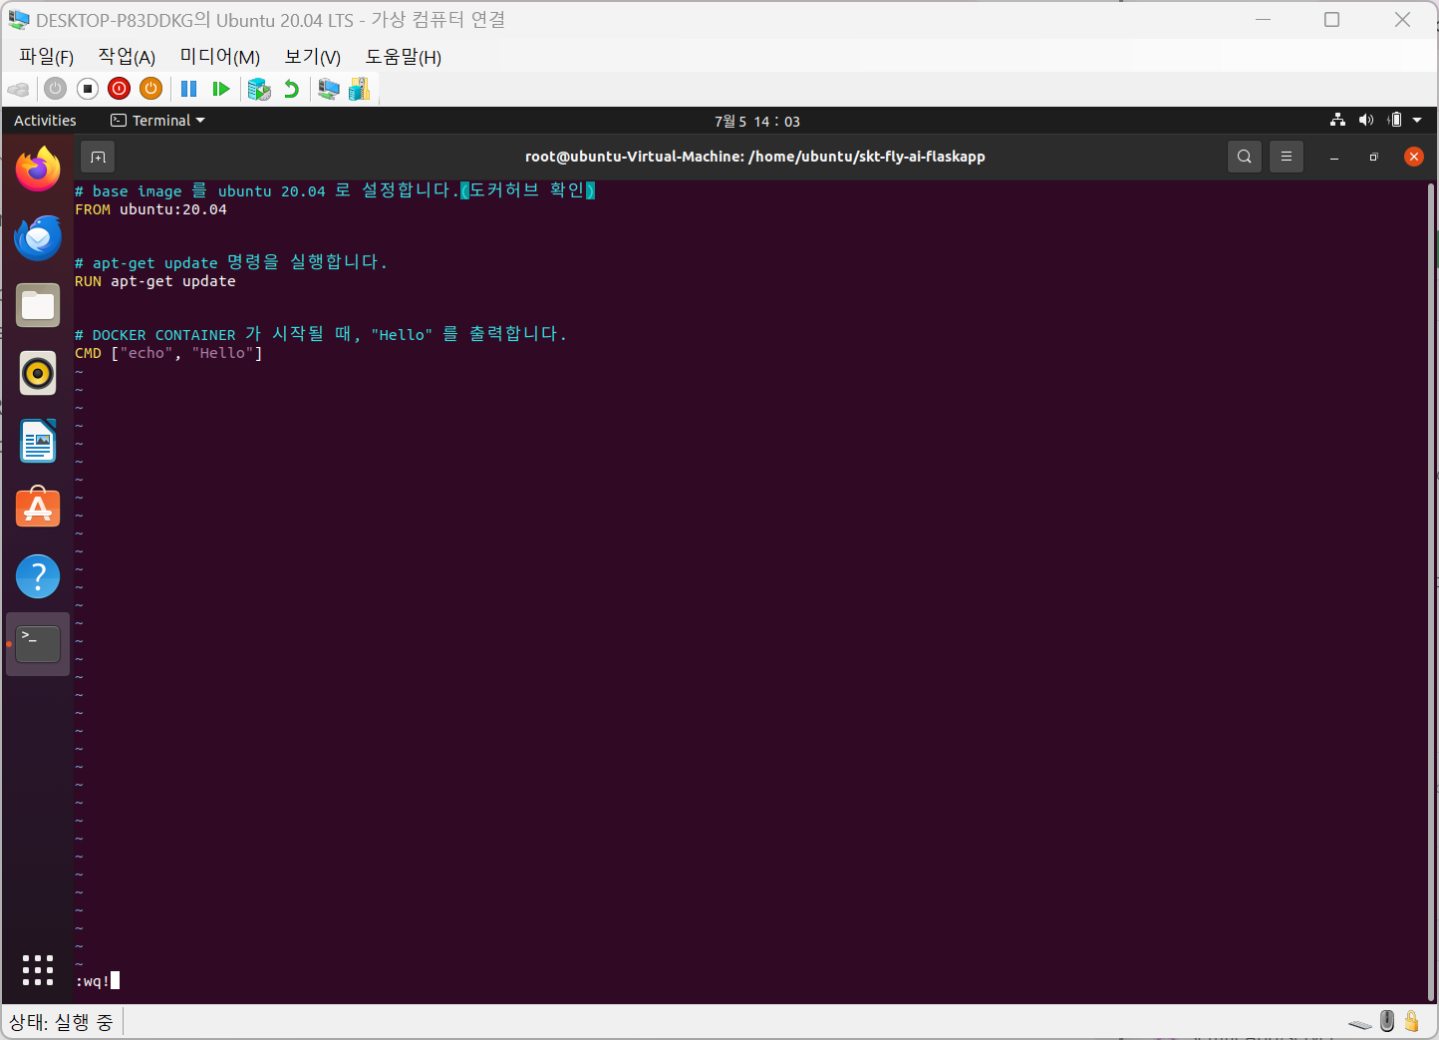The image size is (1439, 1040).
Task: Click the volume speaker icon
Action: (1366, 120)
